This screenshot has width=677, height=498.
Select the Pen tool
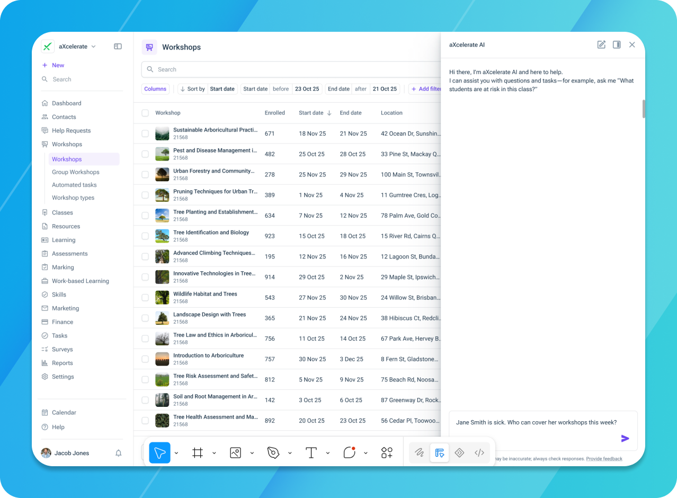coord(273,452)
